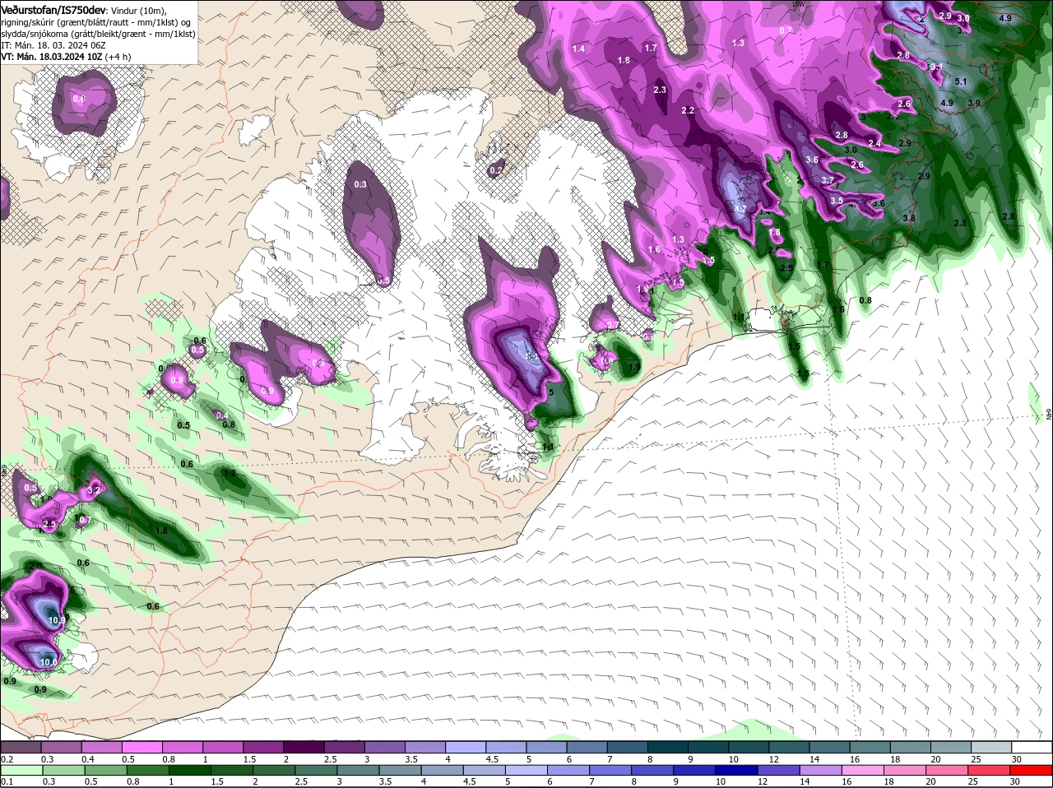Click the 10.0 precipitation value on the map
1053x788 pixels.
pos(49,662)
